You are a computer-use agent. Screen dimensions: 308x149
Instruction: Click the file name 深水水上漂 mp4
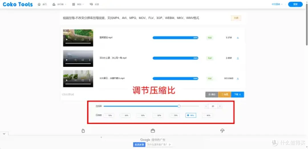[x=113, y=58]
